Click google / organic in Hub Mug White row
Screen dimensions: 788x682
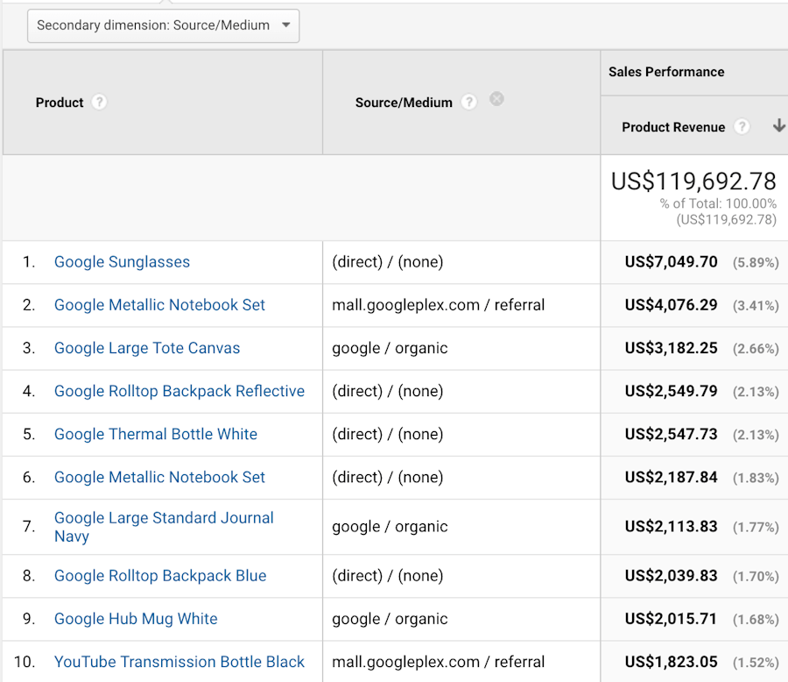[x=390, y=619]
